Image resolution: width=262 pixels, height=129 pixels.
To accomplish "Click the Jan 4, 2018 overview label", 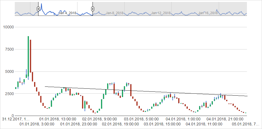I will [x=67, y=13].
